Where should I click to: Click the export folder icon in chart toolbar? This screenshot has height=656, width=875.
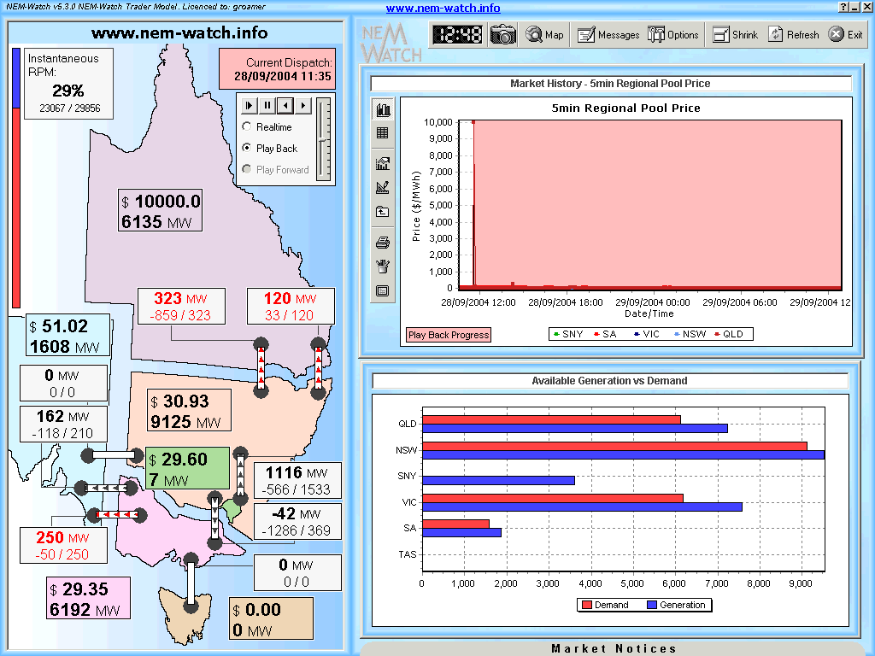(382, 212)
